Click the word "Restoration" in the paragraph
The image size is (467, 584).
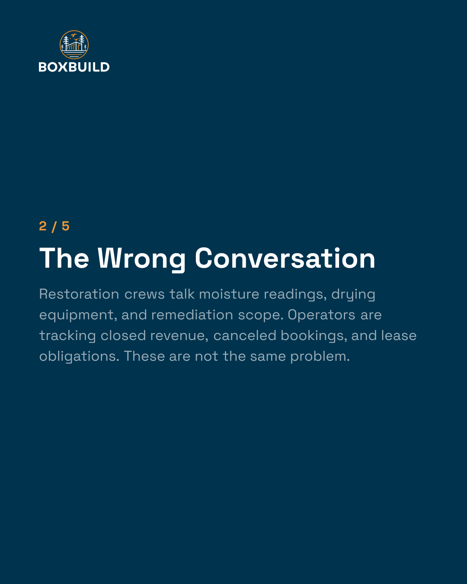click(79, 294)
